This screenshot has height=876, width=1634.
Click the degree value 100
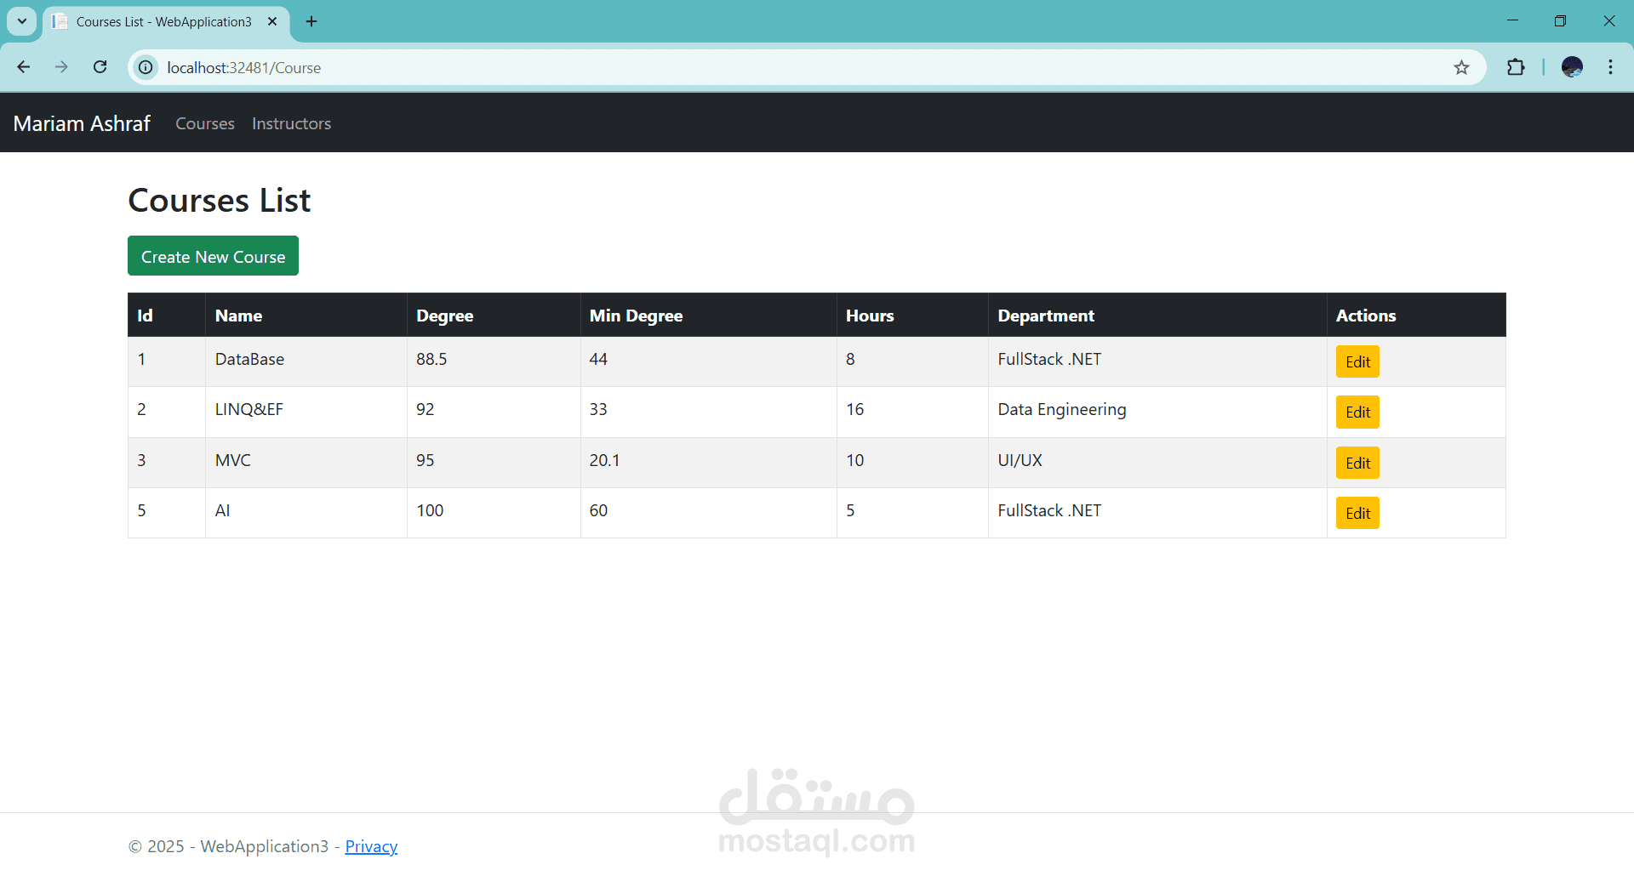point(430,510)
